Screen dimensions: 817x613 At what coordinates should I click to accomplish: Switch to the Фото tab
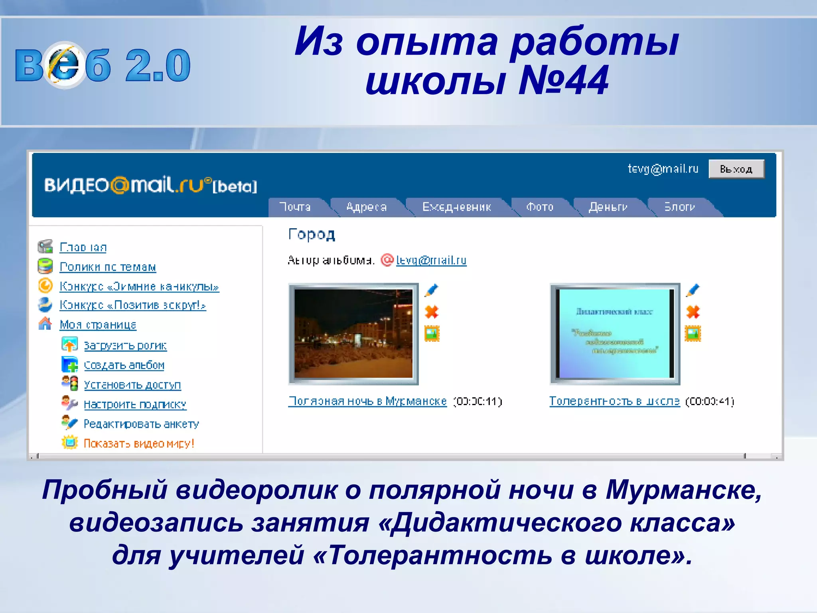pos(540,207)
